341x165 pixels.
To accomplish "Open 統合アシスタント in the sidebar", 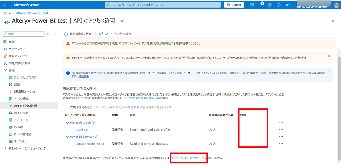I will [18, 56].
